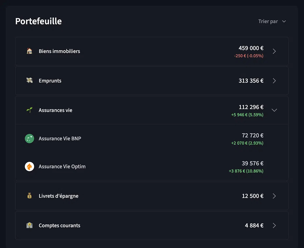Screen dimensions: 304x248
Task: Click the house icon for Biens immobiliers
Action: pos(29,51)
